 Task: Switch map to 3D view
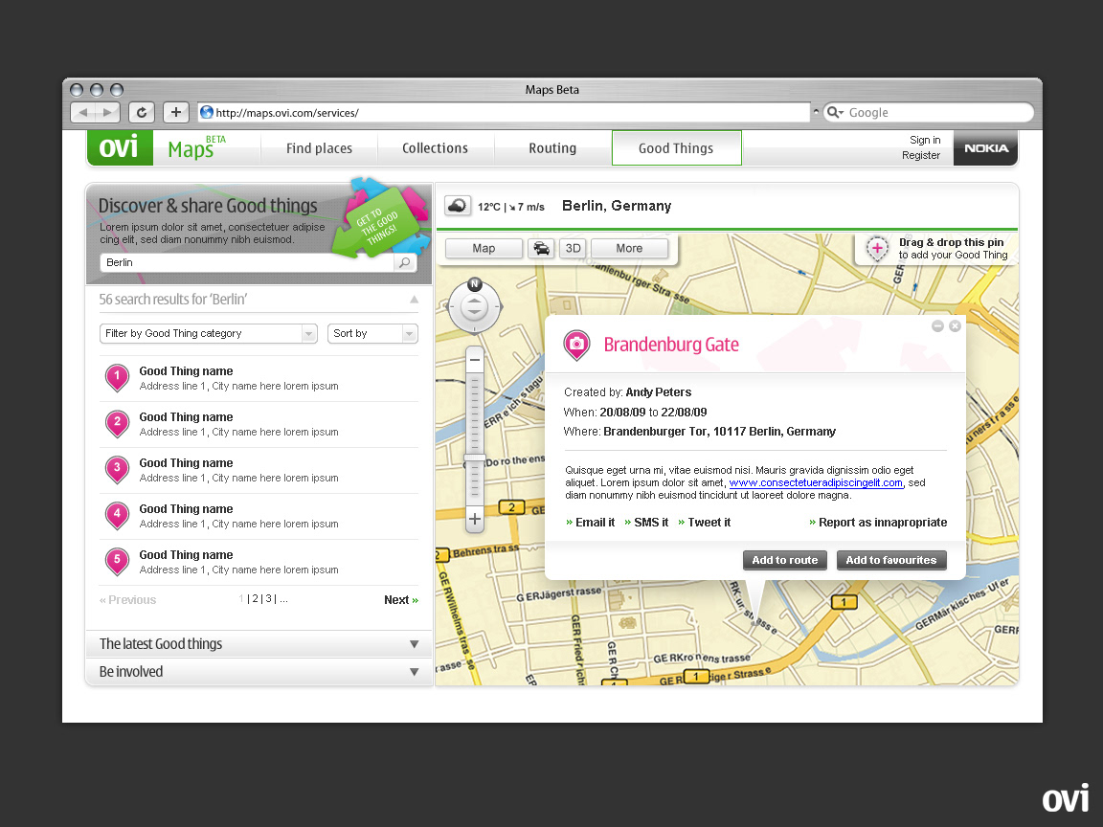[x=574, y=248]
